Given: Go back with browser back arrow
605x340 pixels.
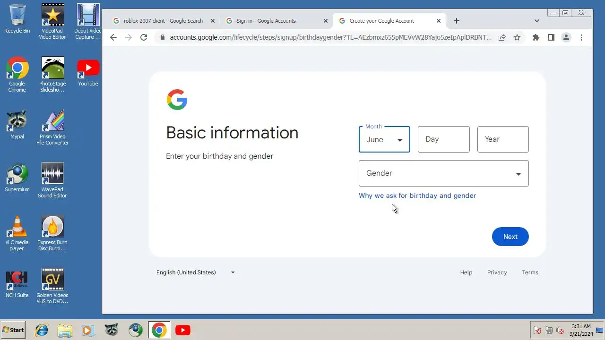Looking at the screenshot, I should 113,37.
